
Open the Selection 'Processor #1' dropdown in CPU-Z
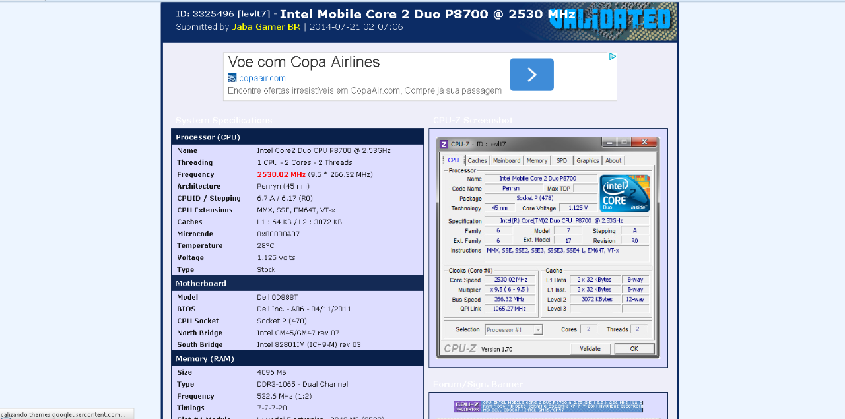tap(514, 329)
